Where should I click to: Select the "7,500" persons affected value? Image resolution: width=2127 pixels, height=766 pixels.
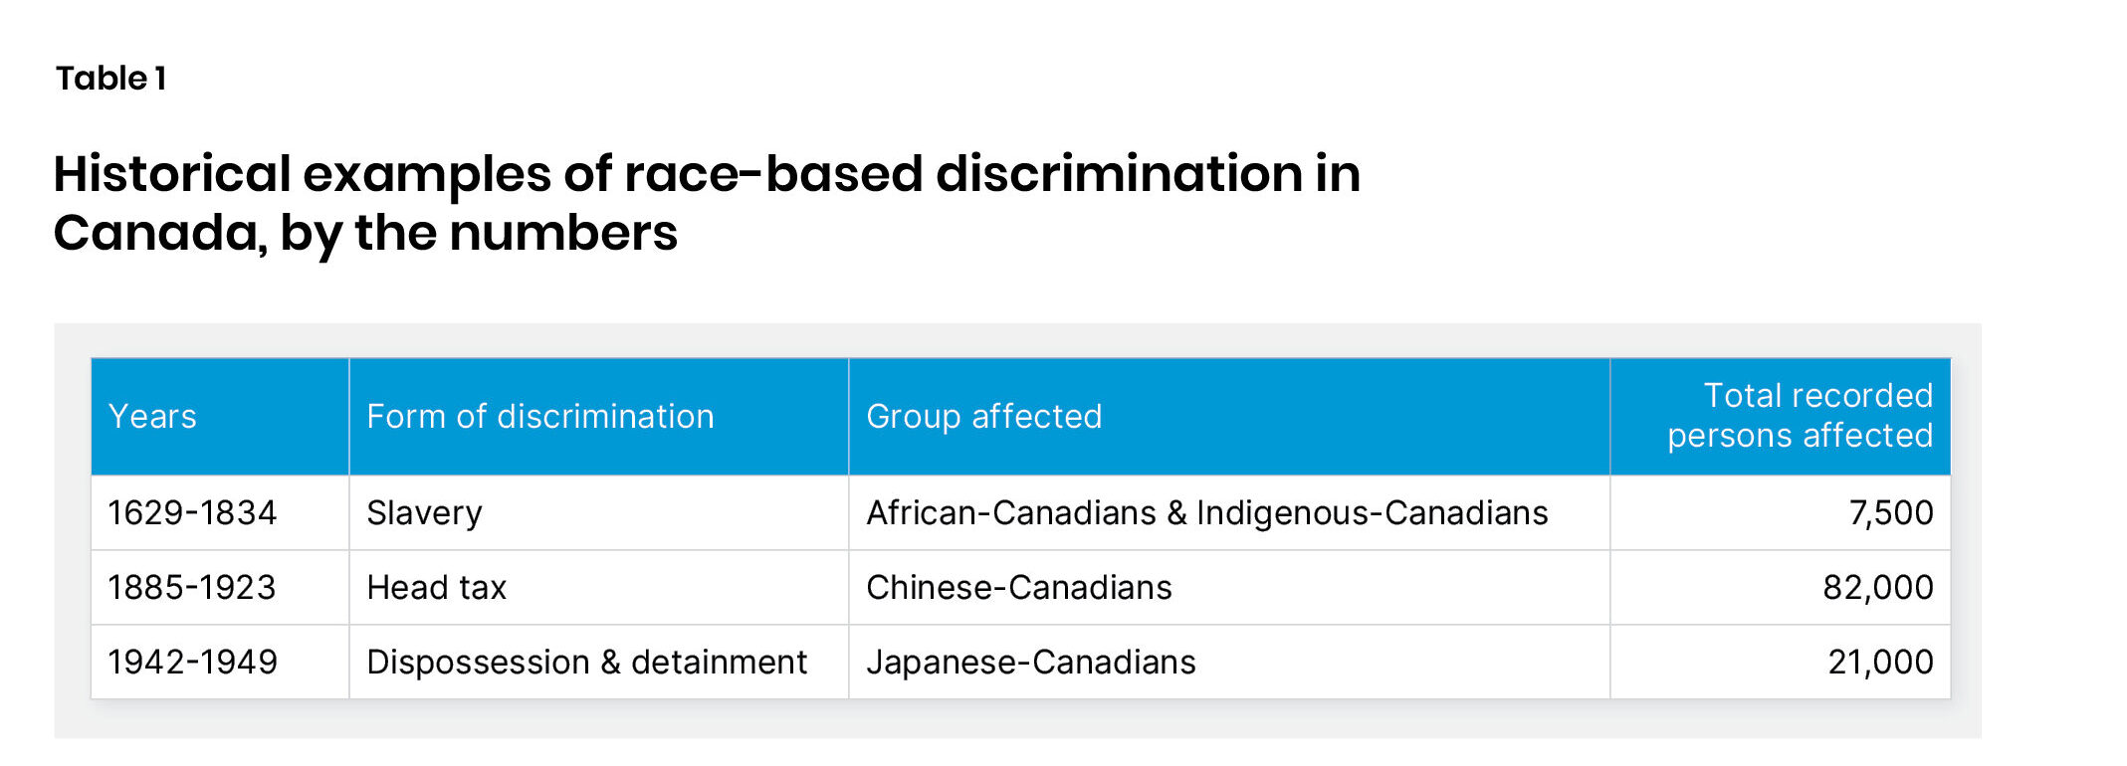(x=1891, y=513)
